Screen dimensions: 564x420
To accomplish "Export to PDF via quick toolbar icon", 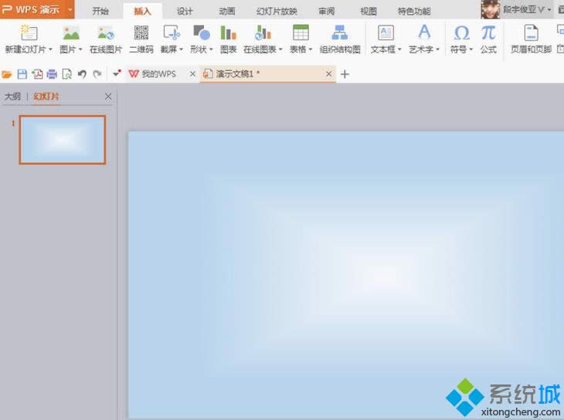I will [37, 74].
